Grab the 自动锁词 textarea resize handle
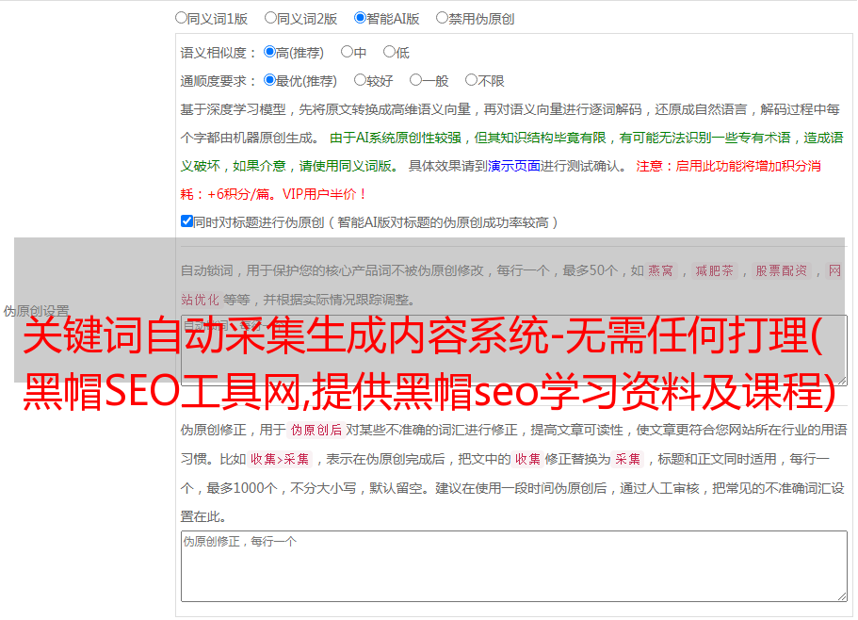This screenshot has width=858, height=620. [x=841, y=379]
